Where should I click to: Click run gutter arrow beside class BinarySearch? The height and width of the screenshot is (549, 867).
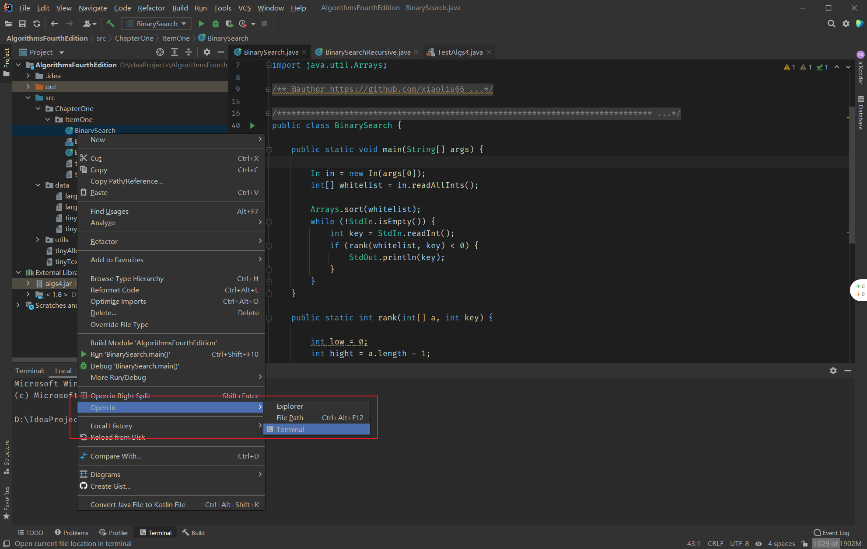click(252, 125)
